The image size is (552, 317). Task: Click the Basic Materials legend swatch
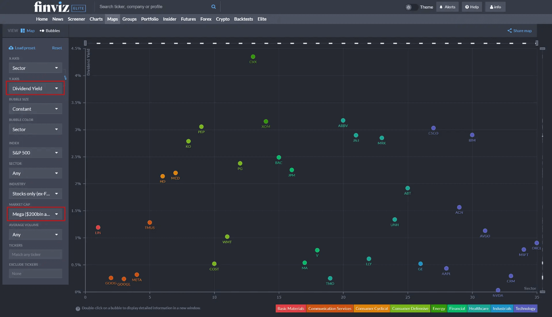click(291, 308)
